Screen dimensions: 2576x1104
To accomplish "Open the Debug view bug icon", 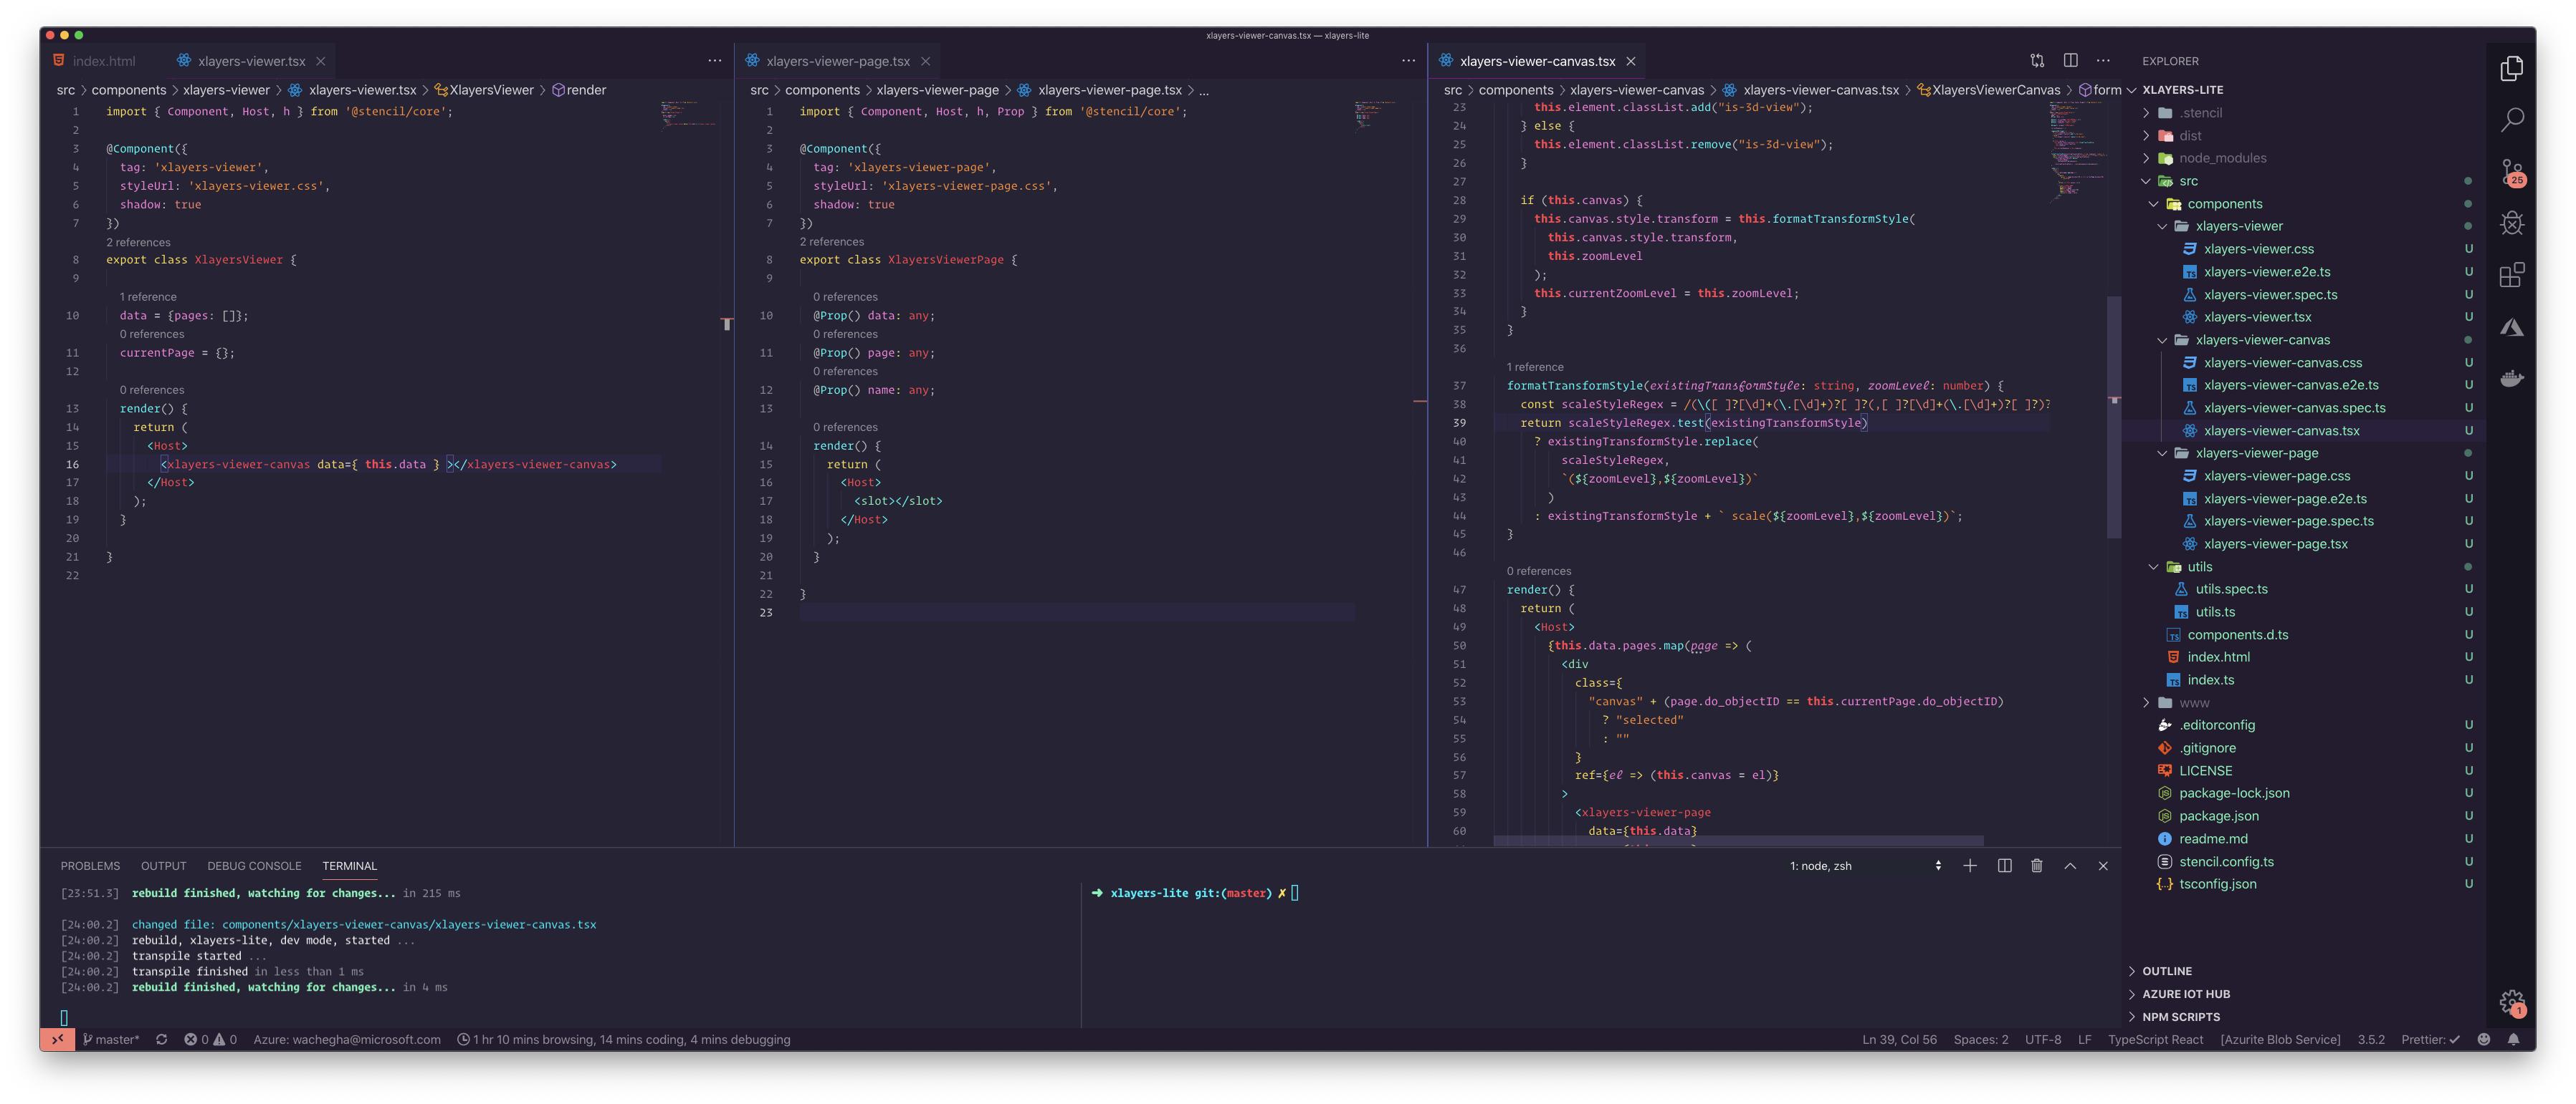I will [2511, 223].
